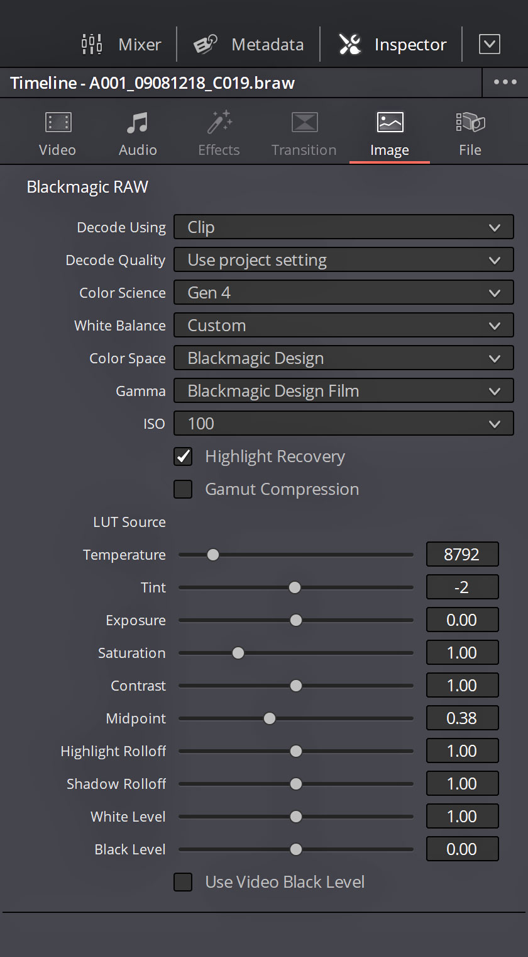Click the Saturation value field

[x=462, y=653]
